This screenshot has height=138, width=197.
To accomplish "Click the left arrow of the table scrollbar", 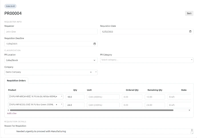I will pyautogui.click(x=8, y=110).
